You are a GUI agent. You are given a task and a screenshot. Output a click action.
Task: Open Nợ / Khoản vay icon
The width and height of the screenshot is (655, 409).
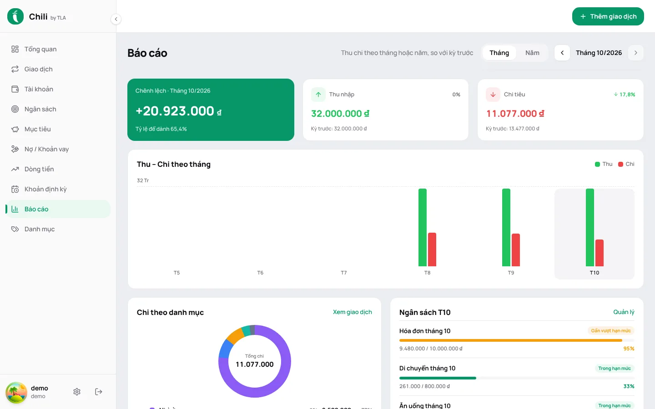tap(15, 149)
